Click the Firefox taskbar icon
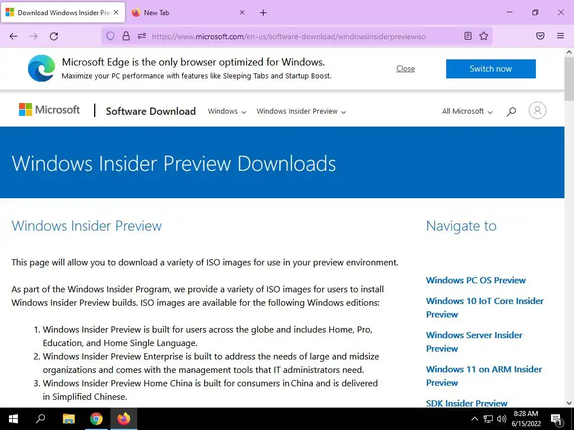This screenshot has width=574, height=430. [124, 419]
